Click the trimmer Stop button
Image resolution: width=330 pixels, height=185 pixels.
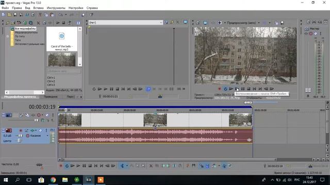click(117, 89)
